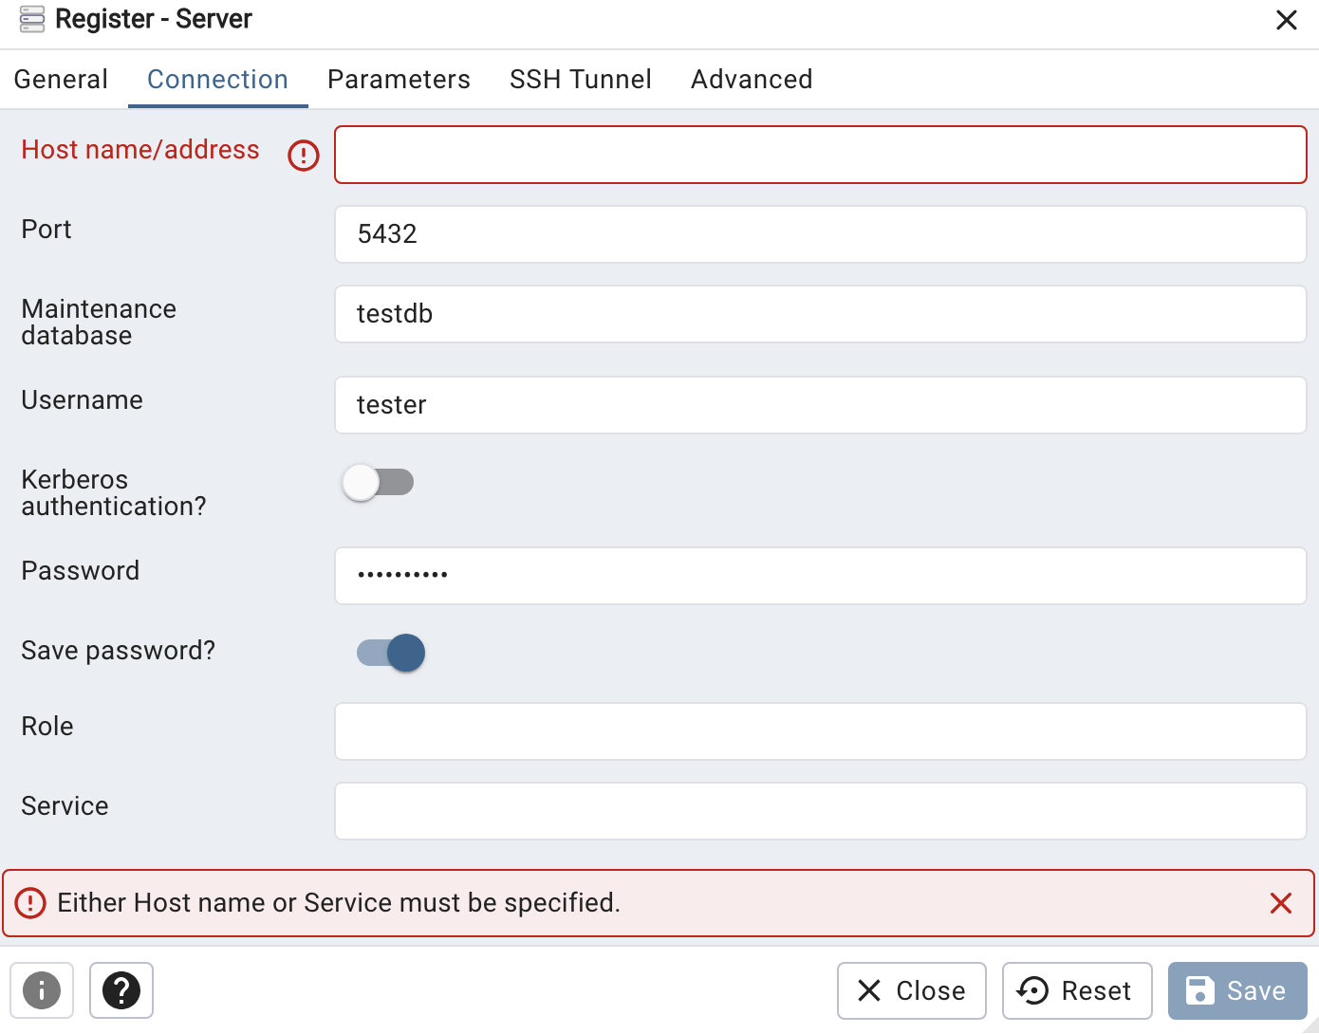Viewport: 1319px width, 1034px height.
Task: Select the Maintenance database field
Action: click(820, 314)
